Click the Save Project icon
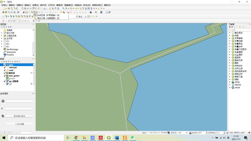Image resolution: width=251 pixels, height=141 pixels. 9,8
